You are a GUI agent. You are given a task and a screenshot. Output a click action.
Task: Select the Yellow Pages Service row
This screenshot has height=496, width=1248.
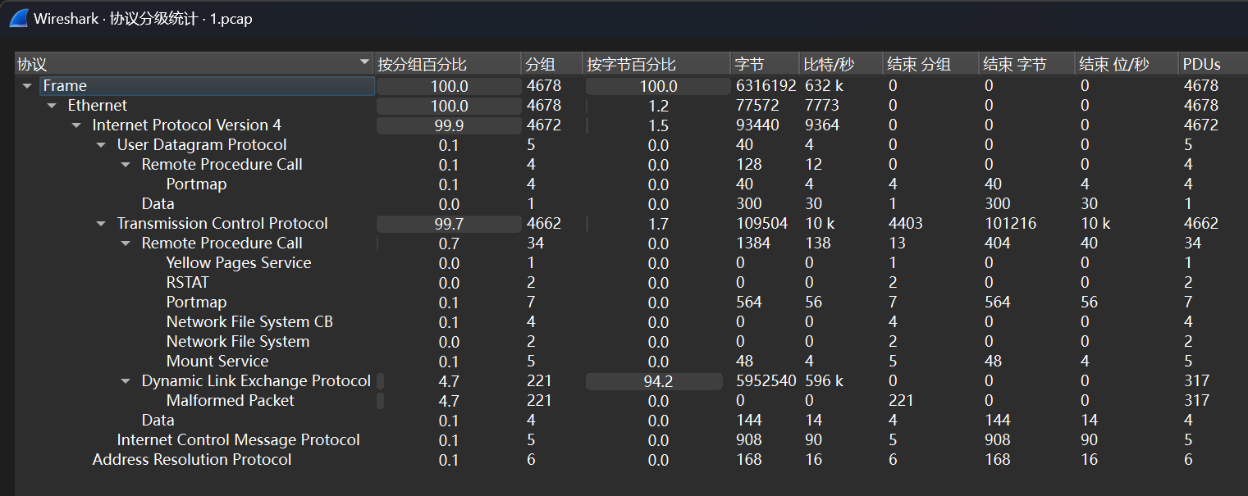tap(238, 263)
